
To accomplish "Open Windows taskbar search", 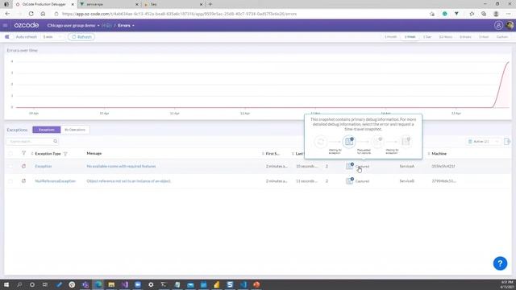I will (19, 284).
